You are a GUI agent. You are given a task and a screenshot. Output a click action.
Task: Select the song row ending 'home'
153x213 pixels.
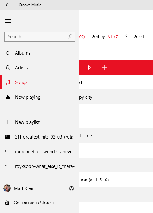click(x=116, y=136)
